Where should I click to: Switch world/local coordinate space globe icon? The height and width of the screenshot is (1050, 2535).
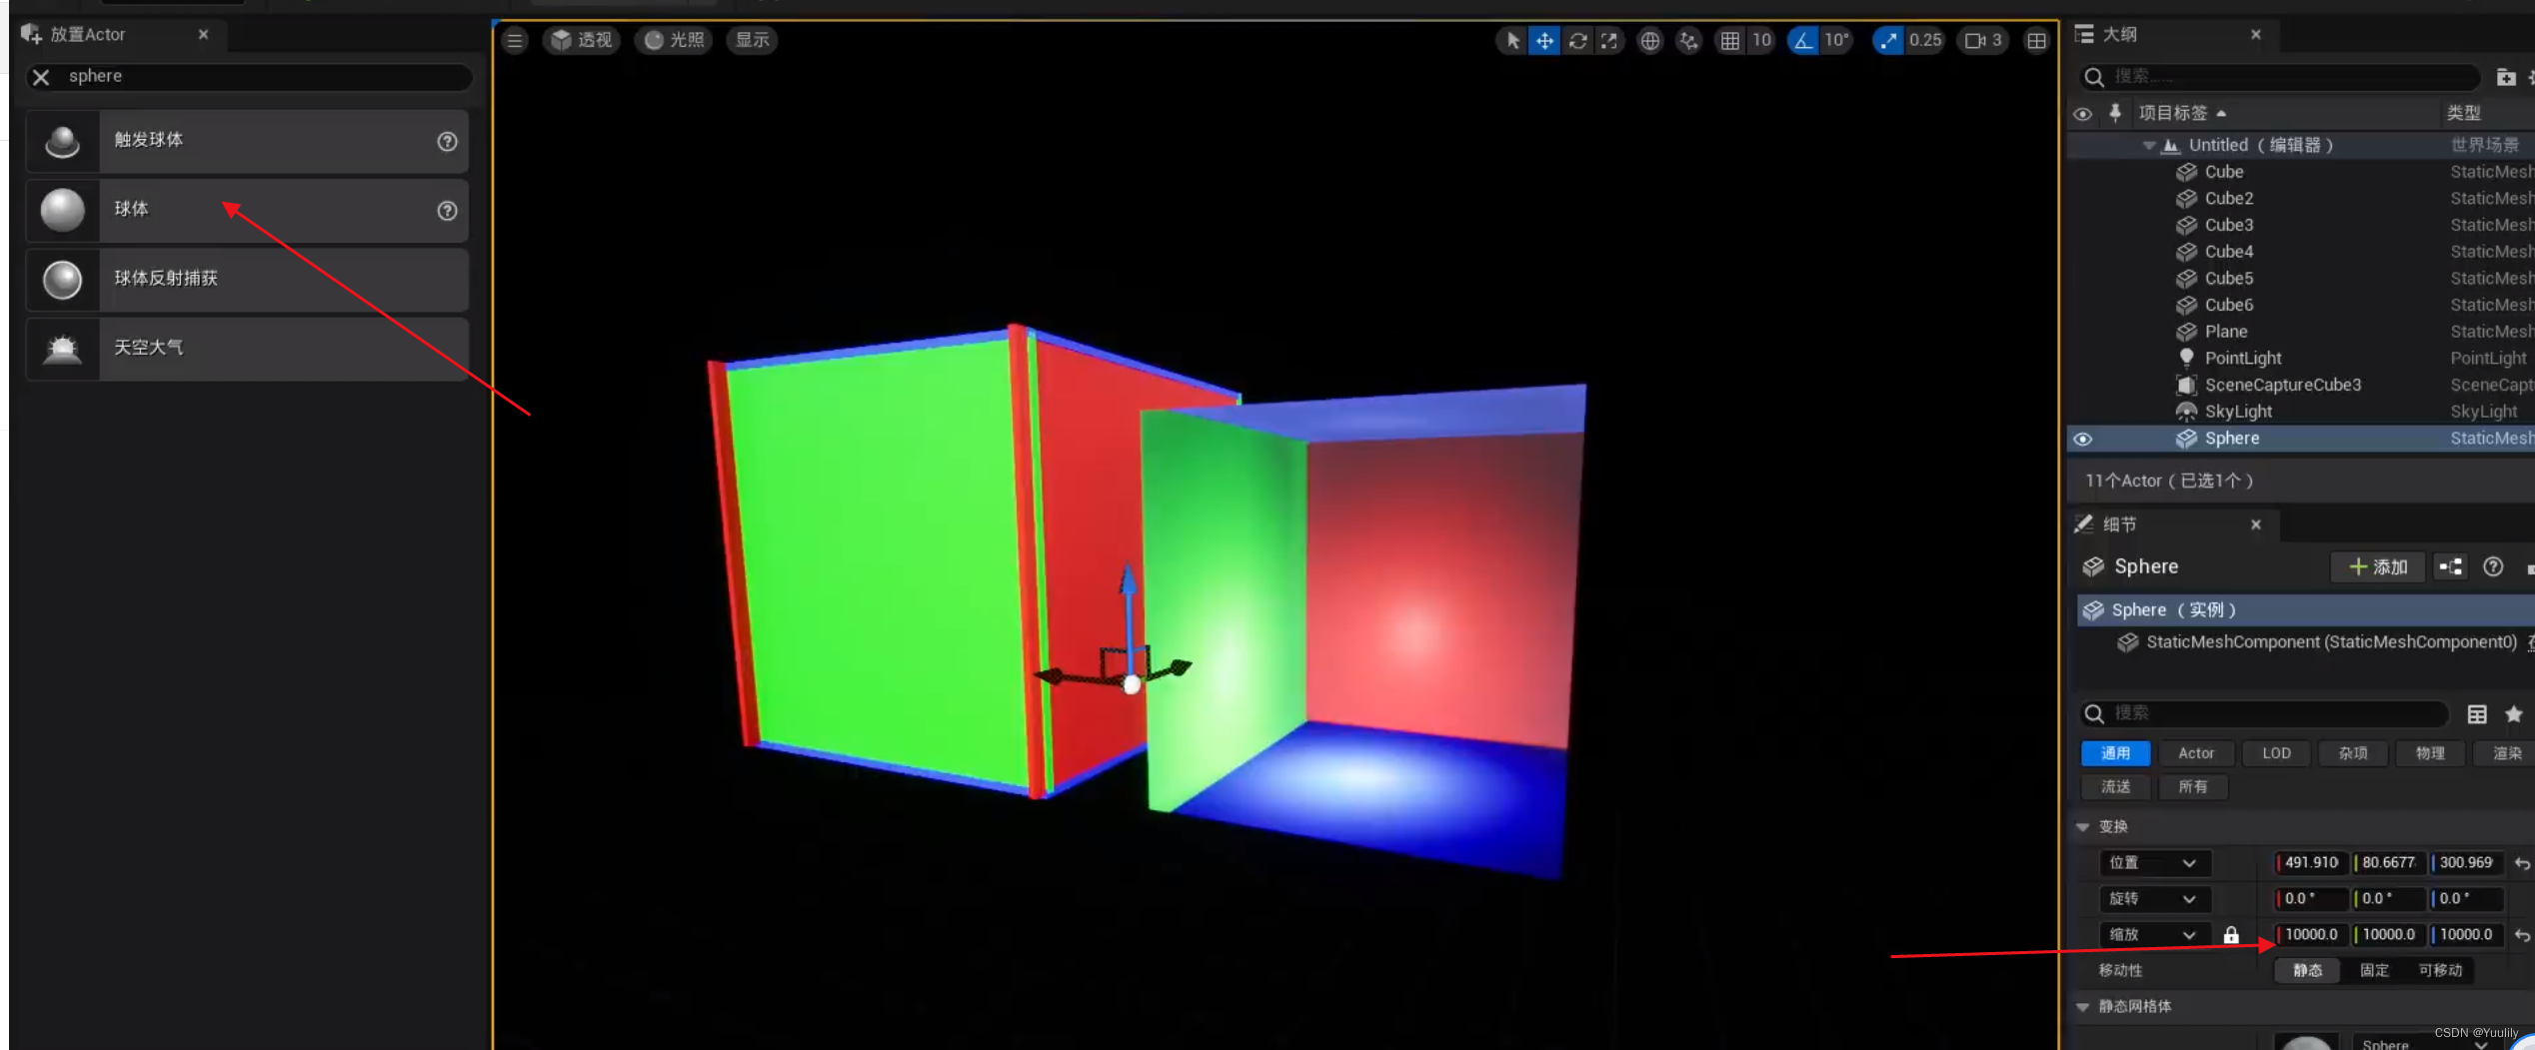[1649, 41]
